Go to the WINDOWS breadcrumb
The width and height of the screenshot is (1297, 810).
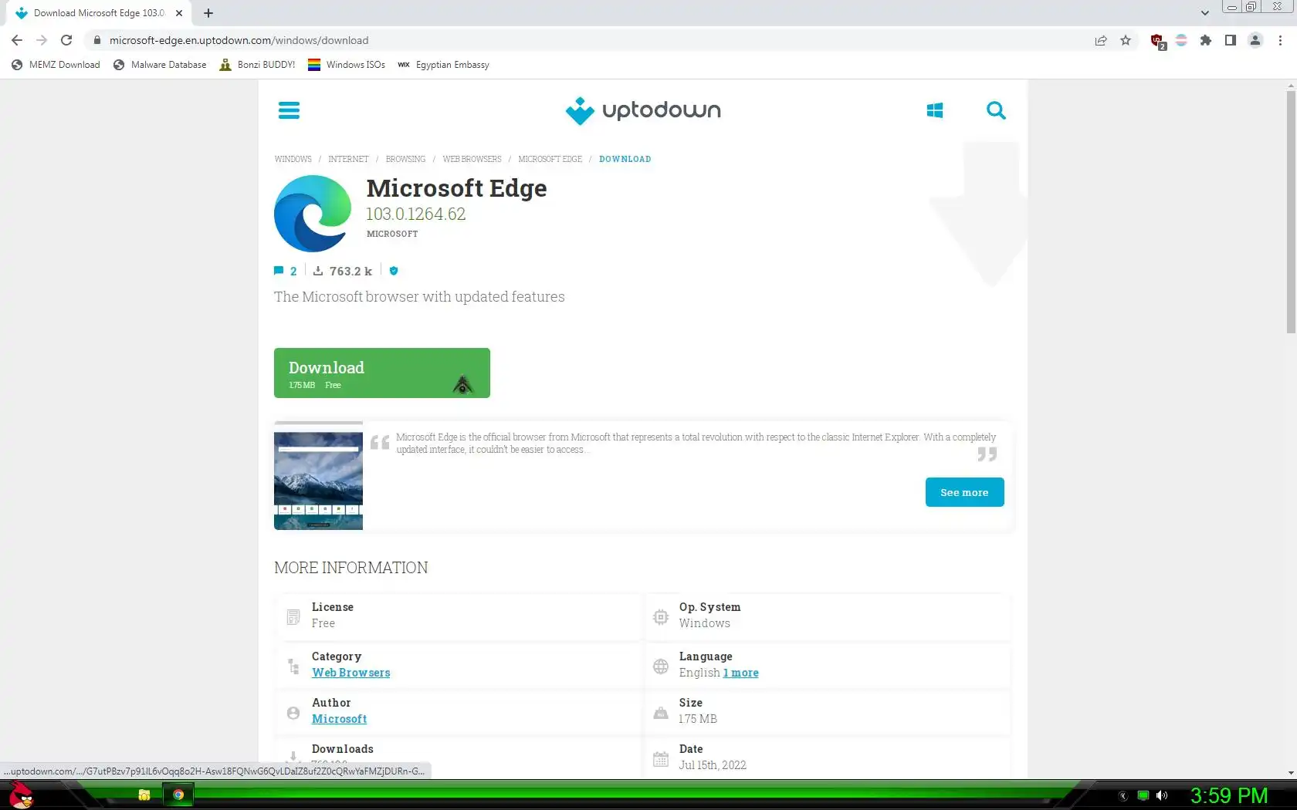tap(293, 159)
